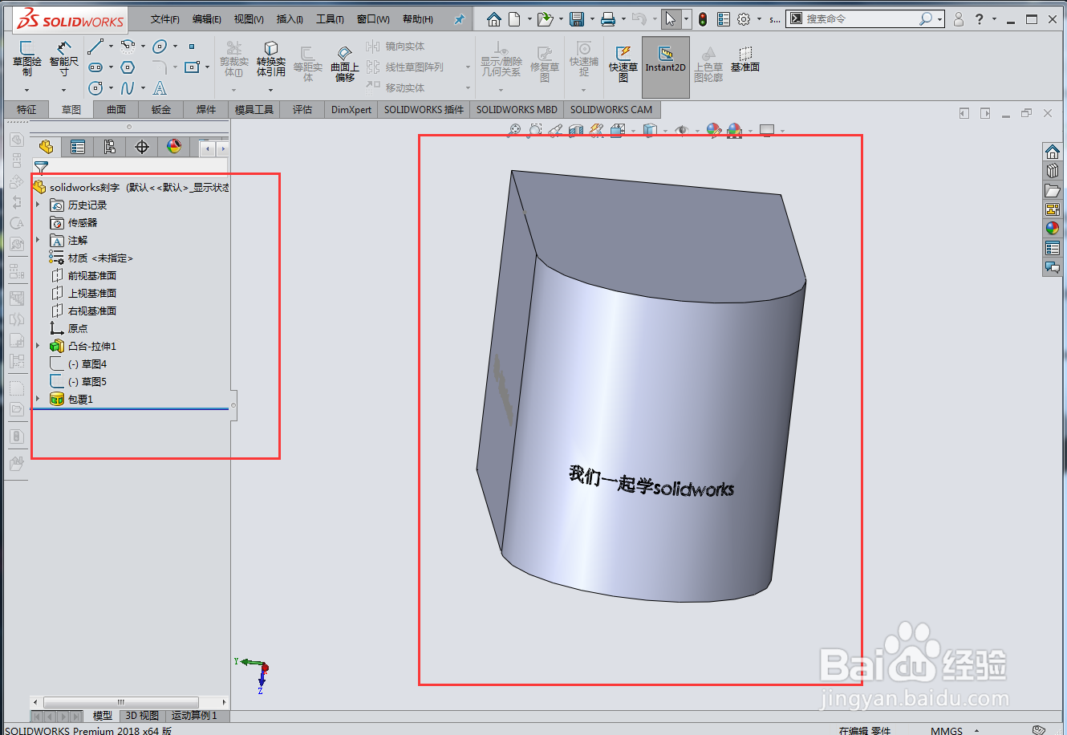Open the Display Style dropdown arrow
This screenshot has height=735, width=1067.
tap(666, 131)
